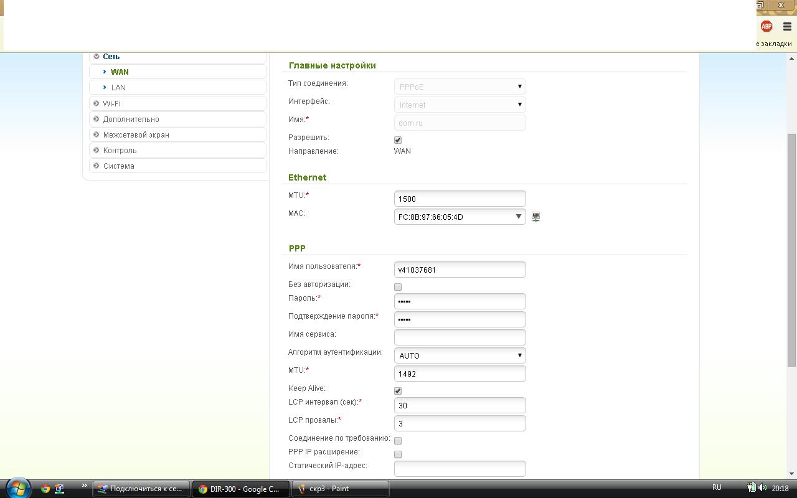Open the 'Алгоритм аутентификации' AUTO dropdown

(460, 355)
